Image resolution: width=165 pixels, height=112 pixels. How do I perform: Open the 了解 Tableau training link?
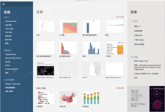pos(139,40)
